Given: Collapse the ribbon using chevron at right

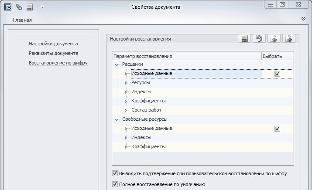Looking at the screenshot, I should tap(303, 20).
